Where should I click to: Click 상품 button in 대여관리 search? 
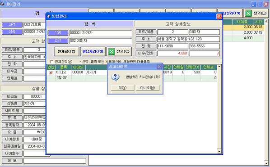[12, 32]
